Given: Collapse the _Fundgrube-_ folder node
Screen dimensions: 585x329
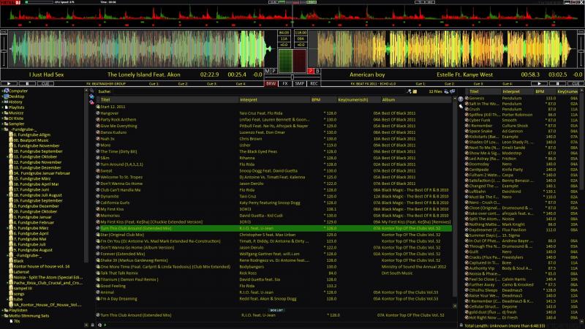Looking at the screenshot, I should point(2,129).
